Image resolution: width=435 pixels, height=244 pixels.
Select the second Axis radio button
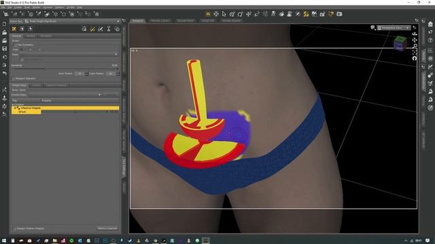31,49
